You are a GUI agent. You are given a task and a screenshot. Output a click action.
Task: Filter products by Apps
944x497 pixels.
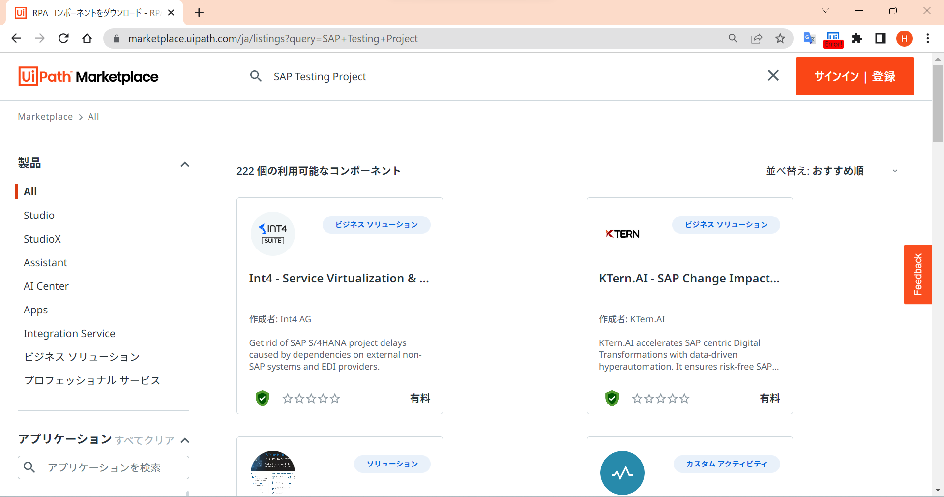[x=36, y=310]
